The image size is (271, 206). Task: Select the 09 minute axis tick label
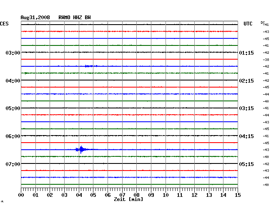(x=151, y=195)
